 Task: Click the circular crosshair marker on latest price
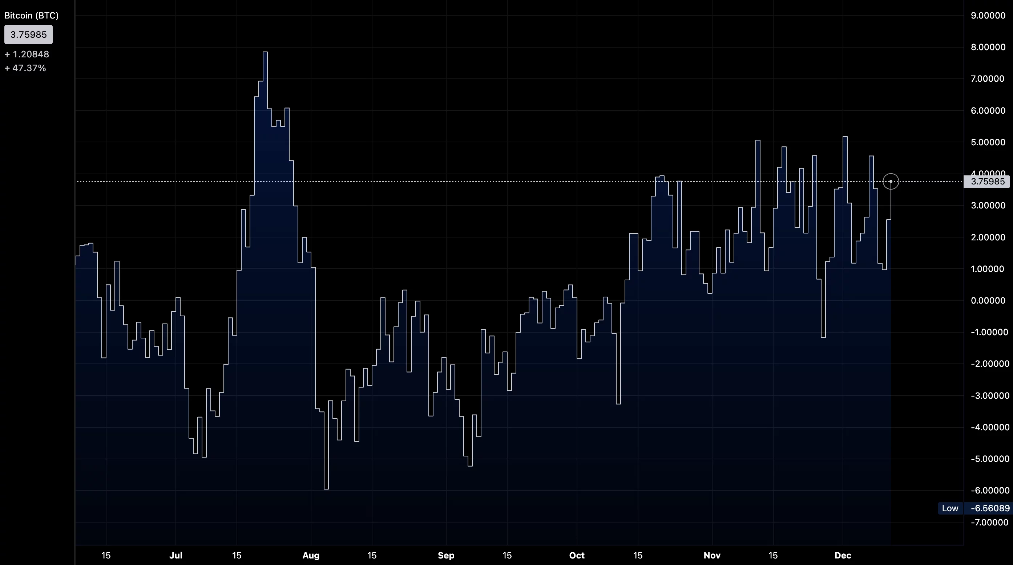pos(891,182)
